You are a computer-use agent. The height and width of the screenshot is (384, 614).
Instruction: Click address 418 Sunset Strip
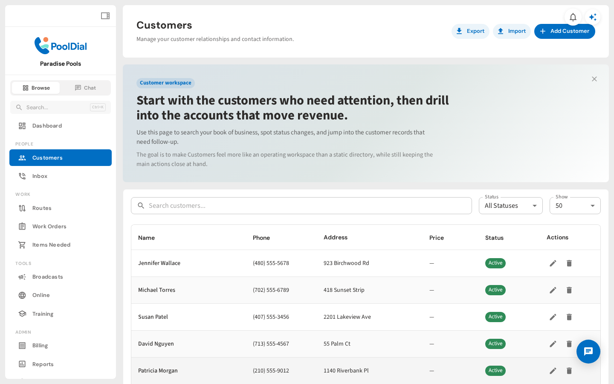[344, 290]
